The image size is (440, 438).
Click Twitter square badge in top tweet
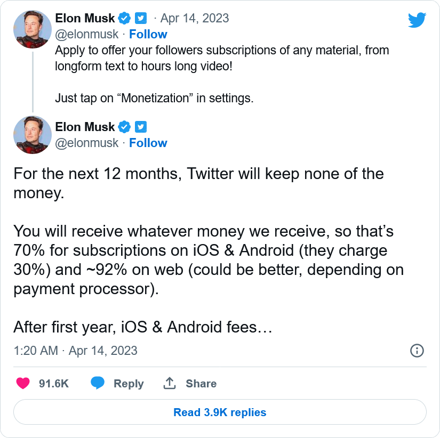[141, 18]
